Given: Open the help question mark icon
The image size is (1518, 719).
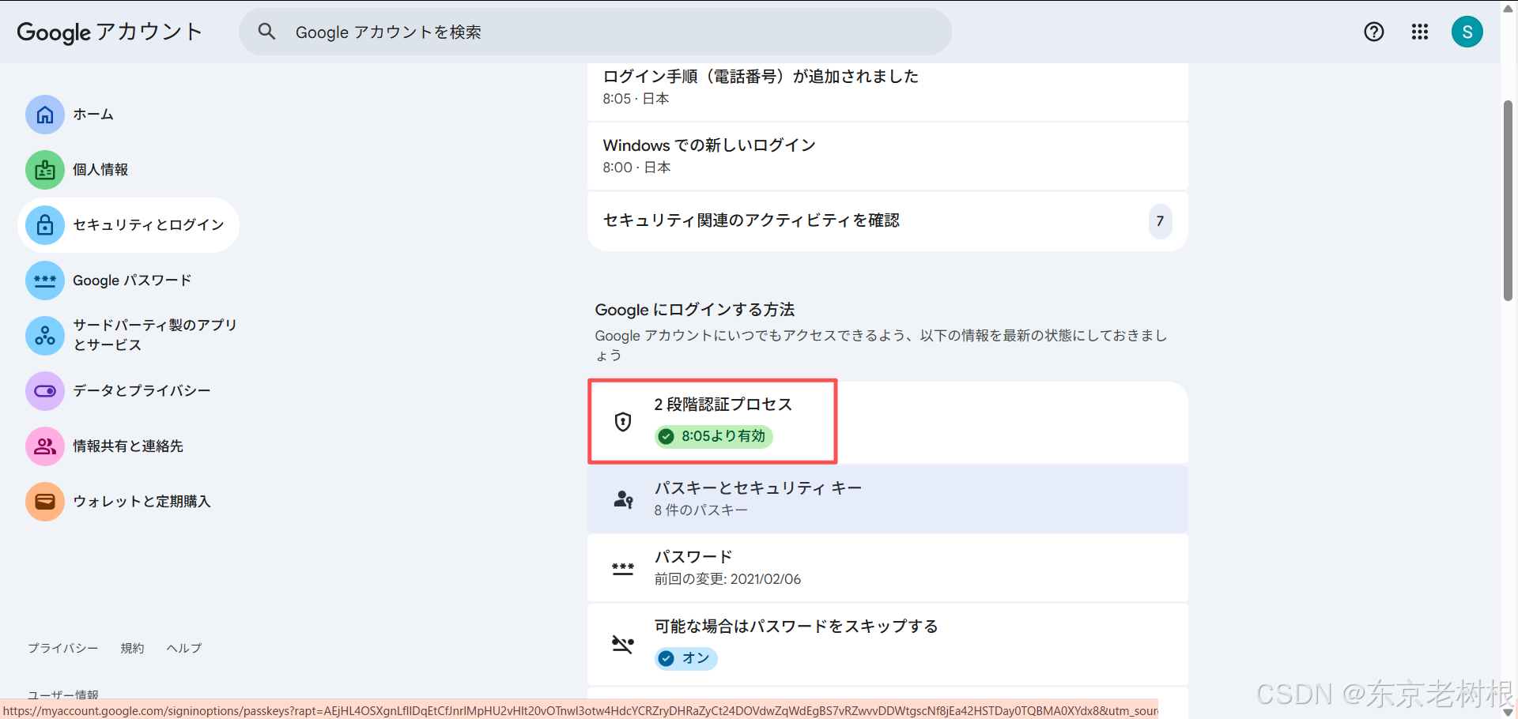Looking at the screenshot, I should point(1374,32).
